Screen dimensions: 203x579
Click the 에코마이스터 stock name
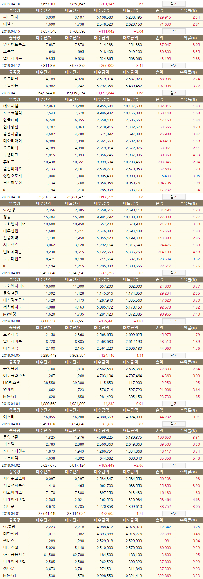click(14, 493)
